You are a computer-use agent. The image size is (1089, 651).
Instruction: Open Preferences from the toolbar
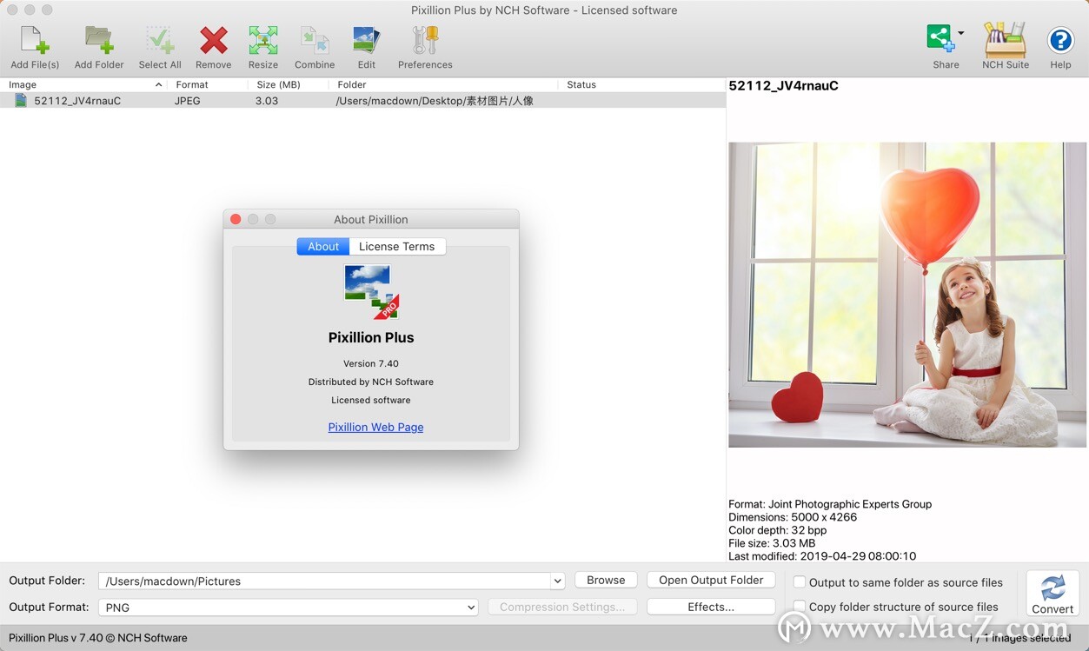[x=425, y=41]
